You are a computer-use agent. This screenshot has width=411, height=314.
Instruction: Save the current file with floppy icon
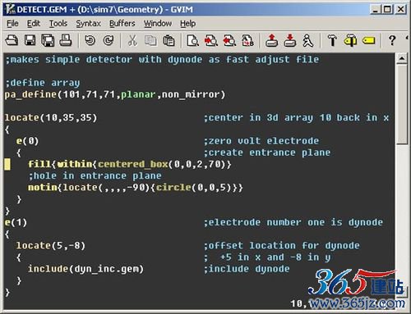(30, 40)
